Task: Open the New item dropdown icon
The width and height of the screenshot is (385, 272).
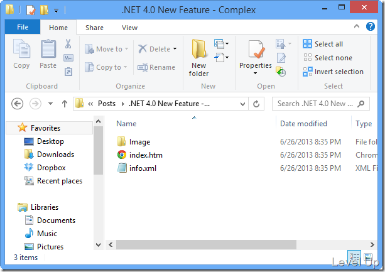Action: pyautogui.click(x=221, y=44)
